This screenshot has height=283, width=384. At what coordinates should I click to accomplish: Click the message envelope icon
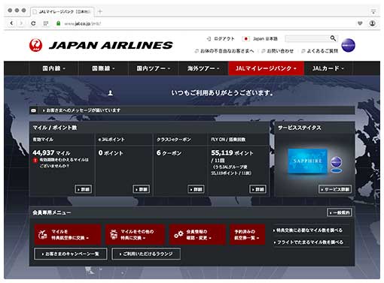pyautogui.click(x=34, y=110)
